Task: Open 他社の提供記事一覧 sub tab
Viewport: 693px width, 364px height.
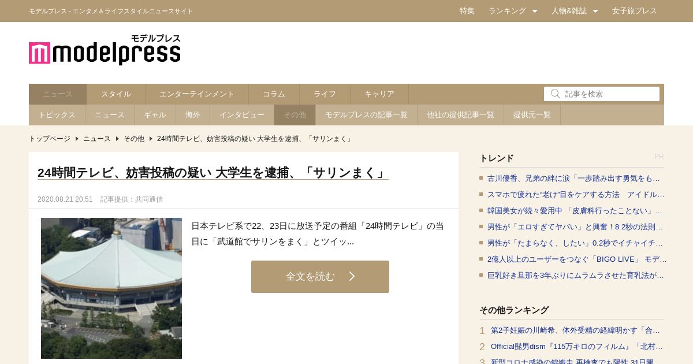Action: click(461, 115)
